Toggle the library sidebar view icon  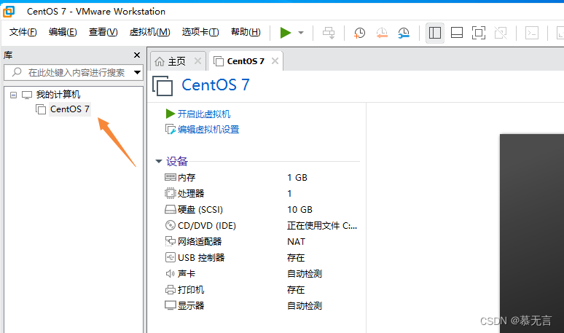pos(435,33)
